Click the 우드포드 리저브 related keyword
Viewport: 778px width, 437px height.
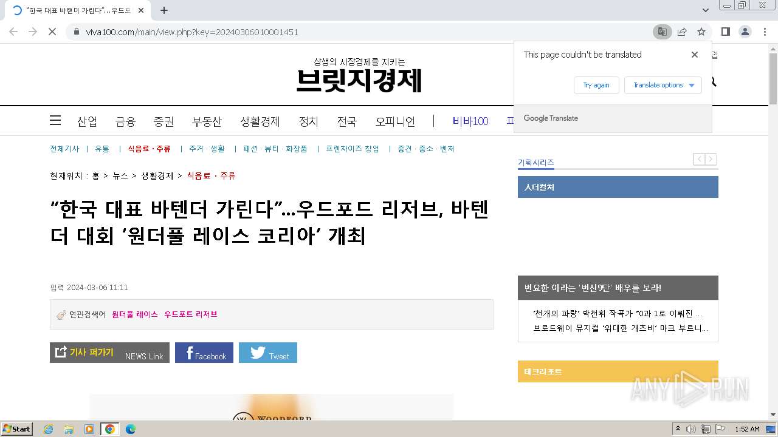(191, 314)
